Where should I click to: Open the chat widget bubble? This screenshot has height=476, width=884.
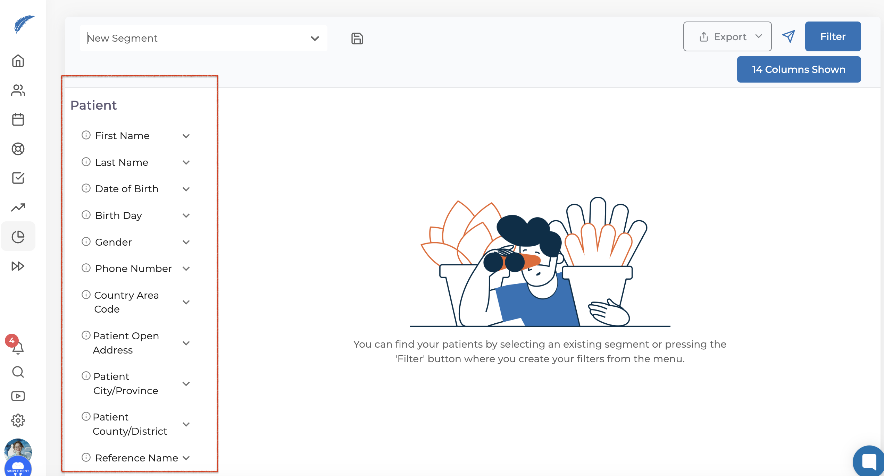click(869, 461)
